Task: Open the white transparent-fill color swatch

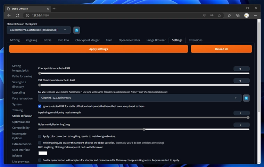Action: click(x=43, y=153)
